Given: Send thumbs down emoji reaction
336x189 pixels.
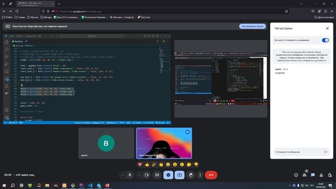Looking at the screenshot, I should pyautogui.click(x=196, y=164).
